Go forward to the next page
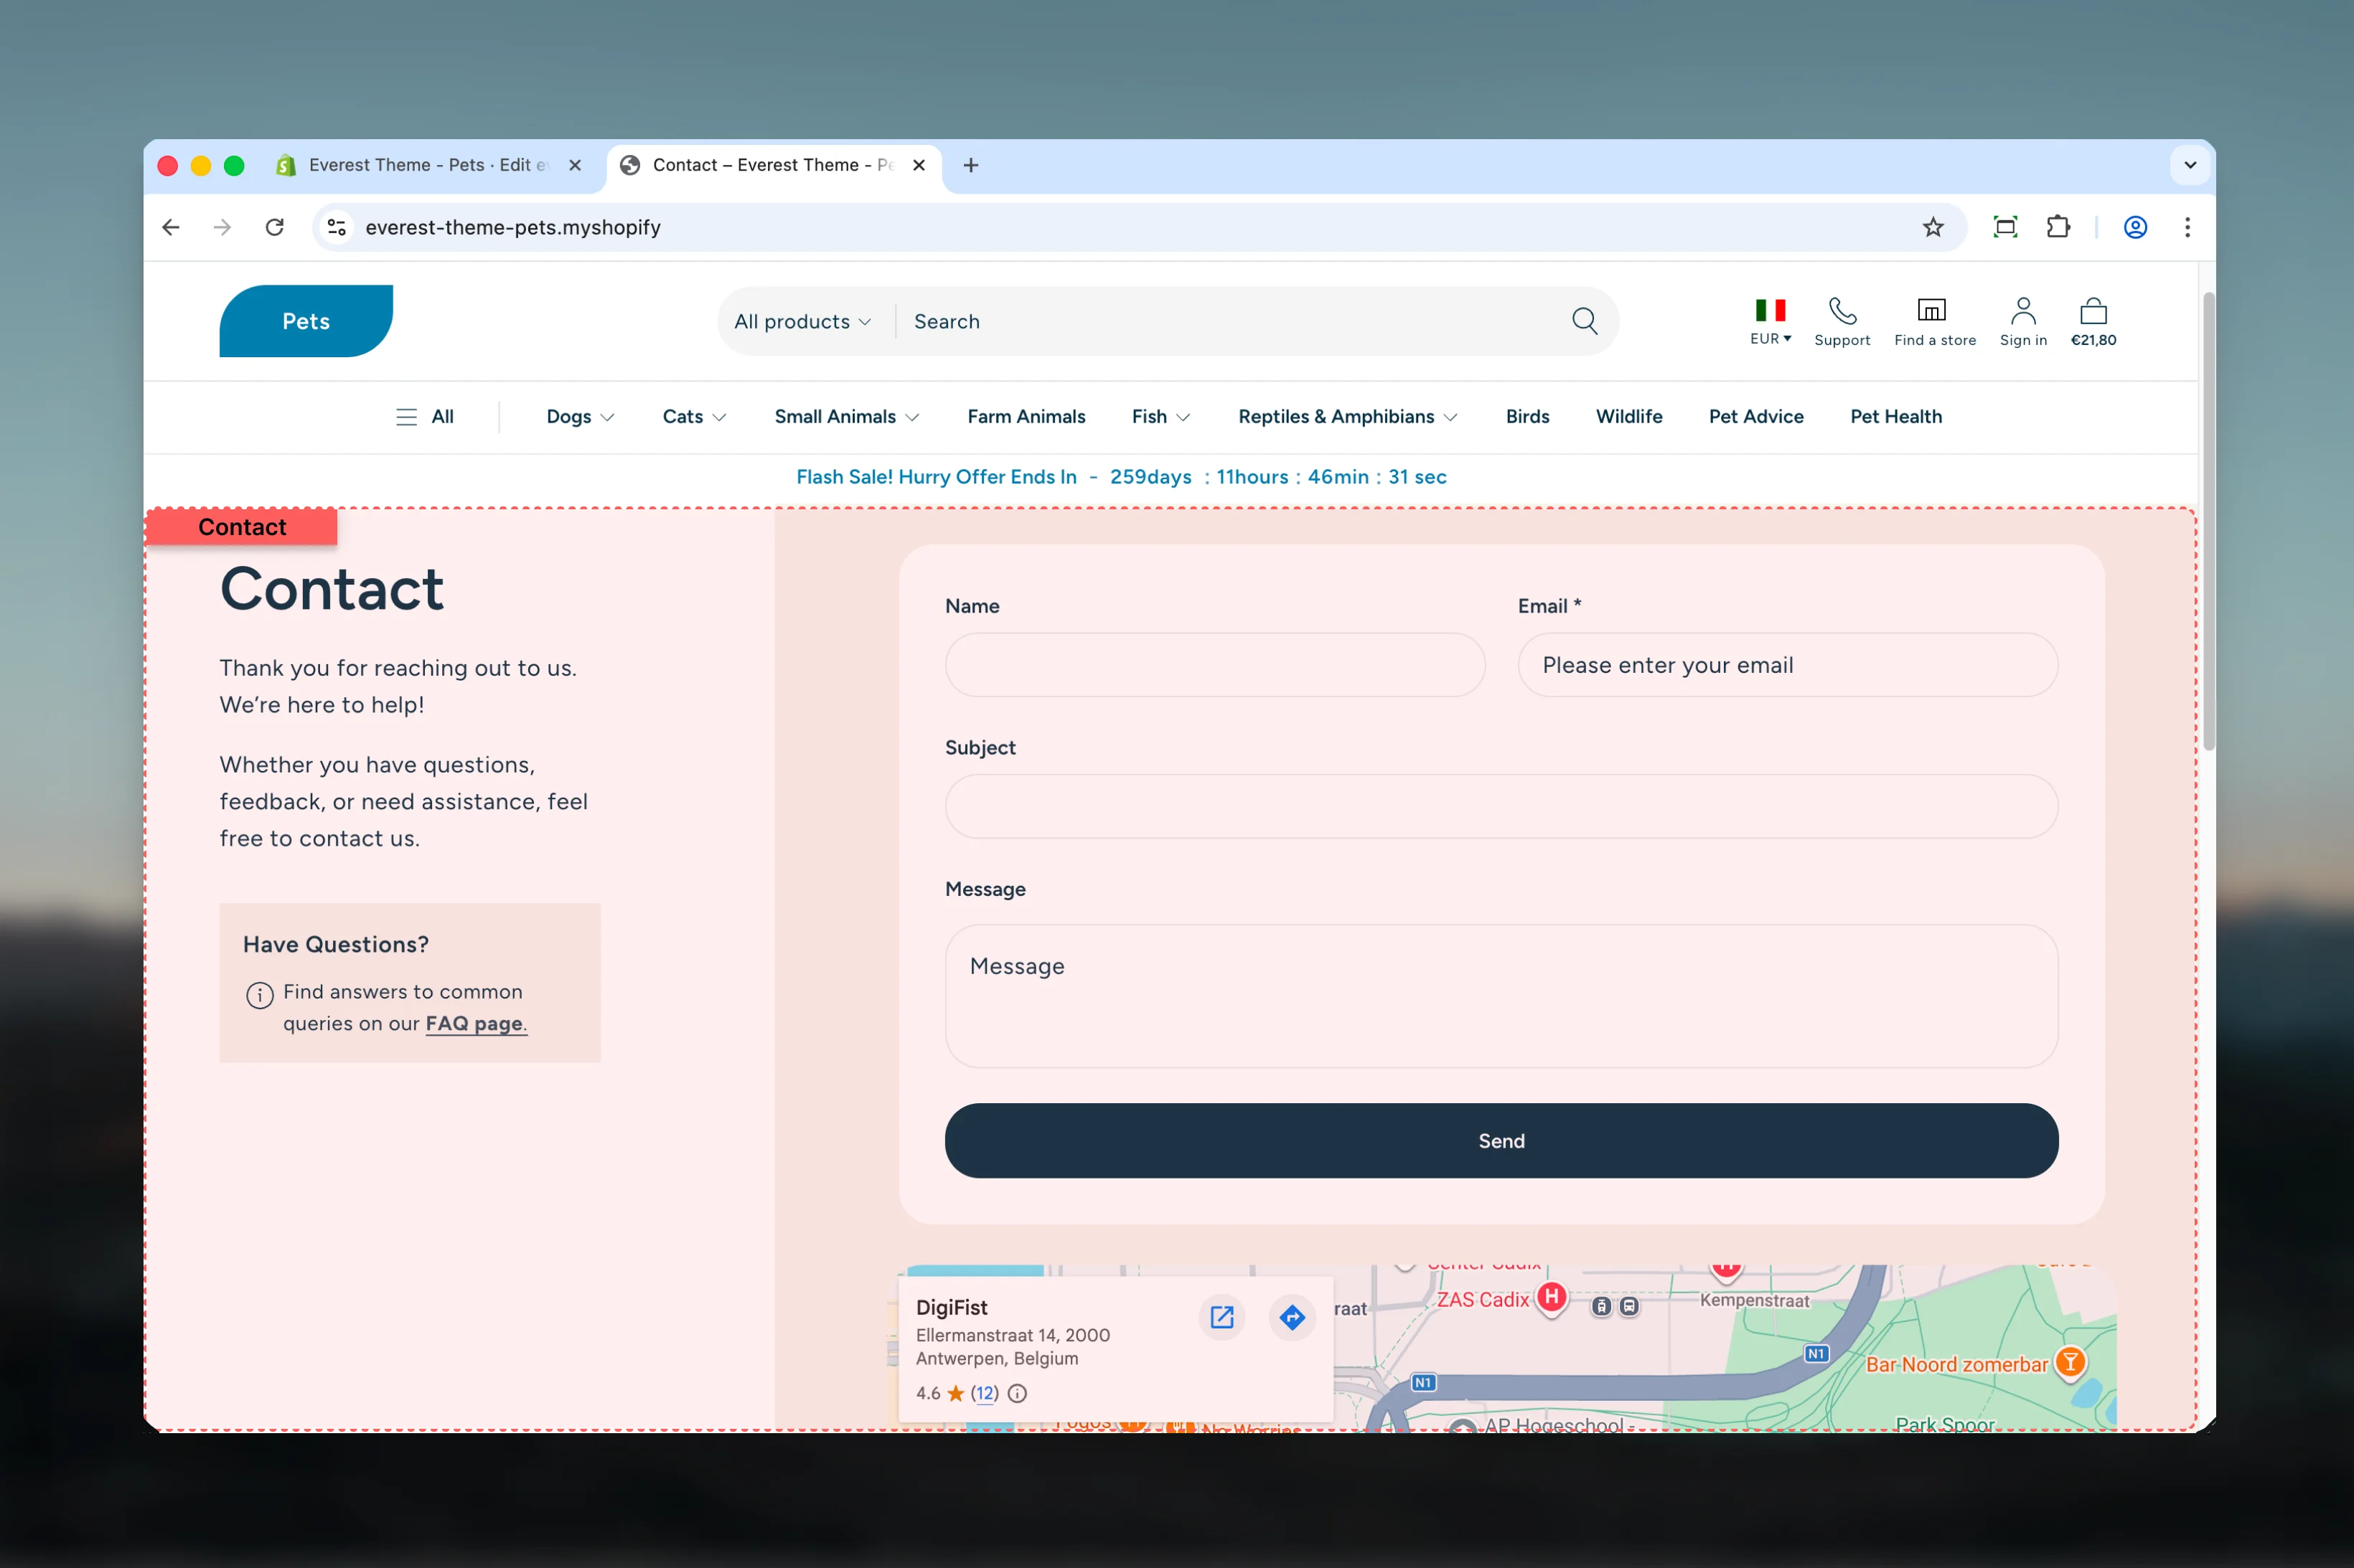 (222, 227)
